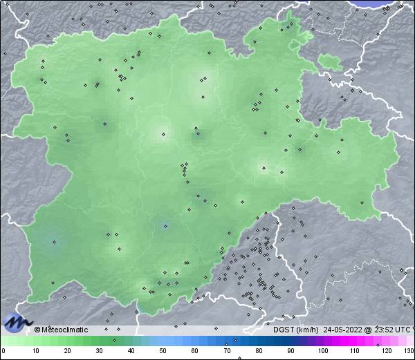Click the scale value 60
The image size is (415, 360).
[195, 351]
